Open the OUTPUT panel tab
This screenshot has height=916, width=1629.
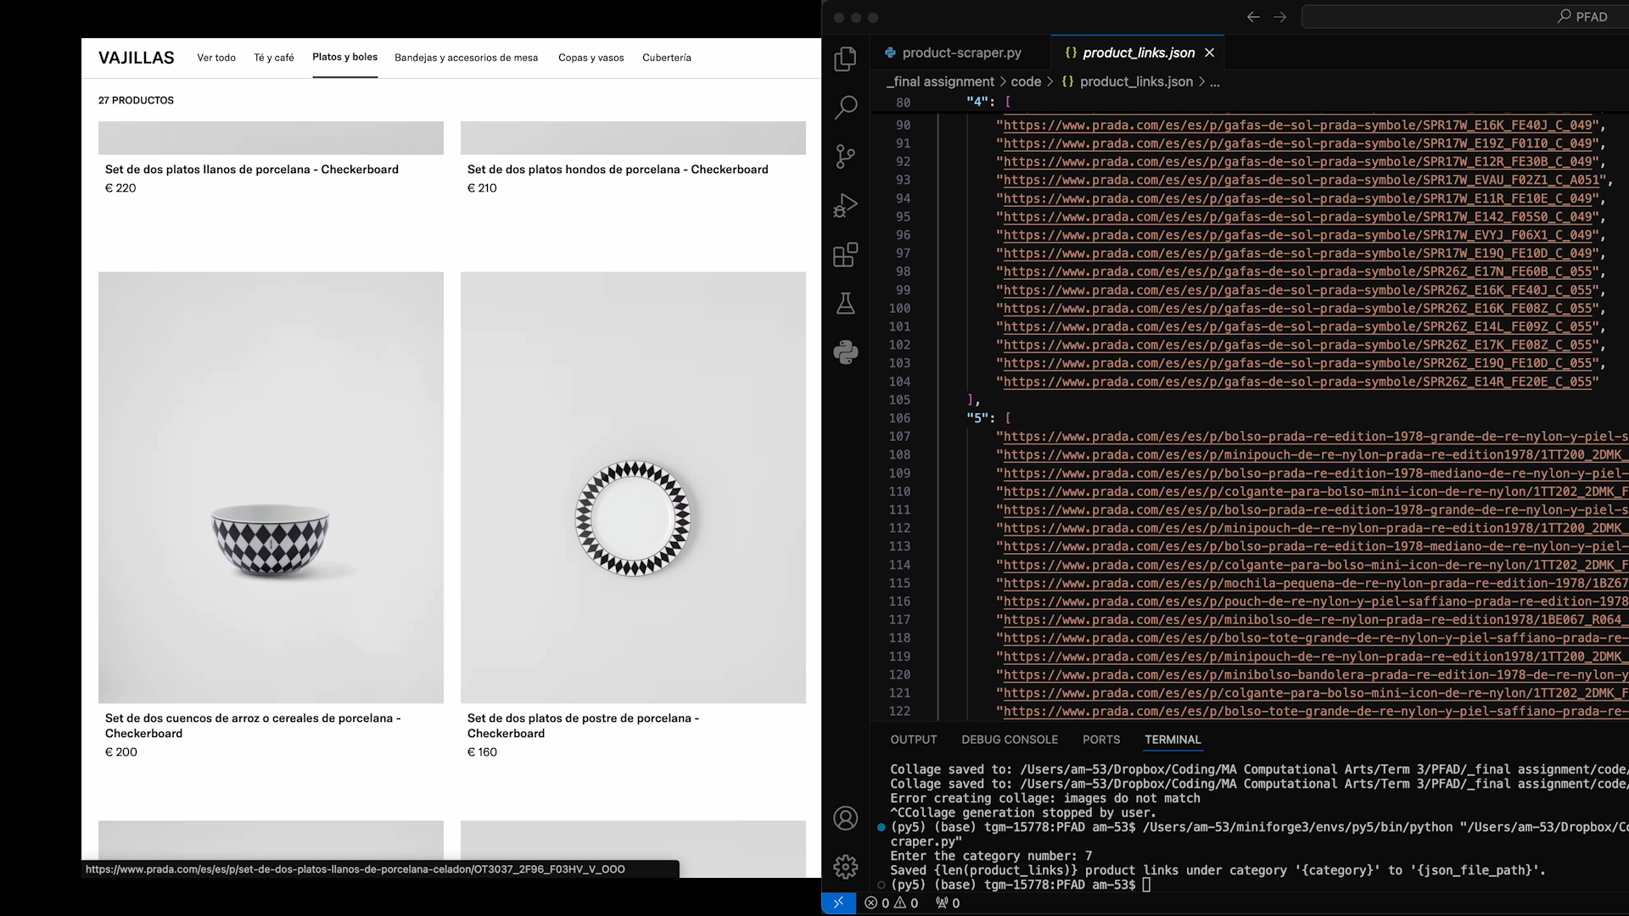(914, 740)
